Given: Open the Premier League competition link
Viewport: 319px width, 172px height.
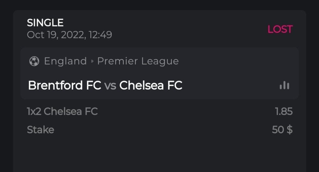Looking at the screenshot, I should tap(138, 61).
